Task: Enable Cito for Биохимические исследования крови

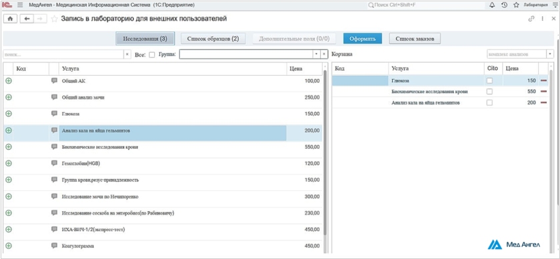Action: (x=489, y=92)
